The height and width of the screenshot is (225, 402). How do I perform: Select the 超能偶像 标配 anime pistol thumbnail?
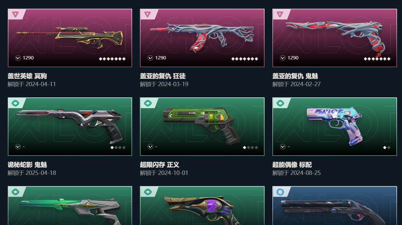click(335, 126)
